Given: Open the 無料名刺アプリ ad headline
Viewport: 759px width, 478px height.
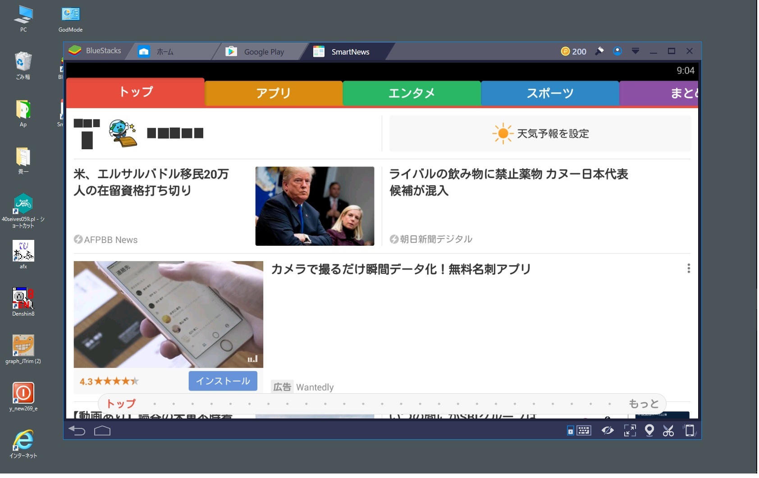Looking at the screenshot, I should (x=401, y=269).
